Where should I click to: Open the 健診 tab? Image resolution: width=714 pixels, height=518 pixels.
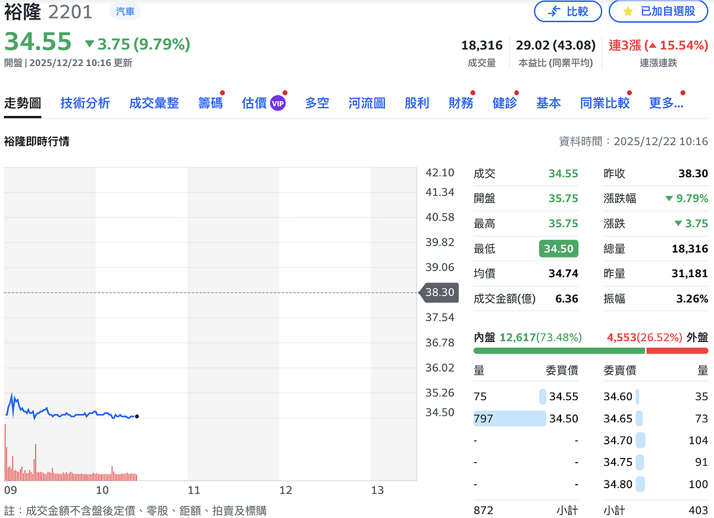point(505,103)
